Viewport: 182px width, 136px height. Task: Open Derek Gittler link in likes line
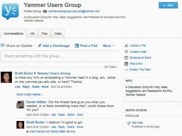pyautogui.click(x=58, y=131)
